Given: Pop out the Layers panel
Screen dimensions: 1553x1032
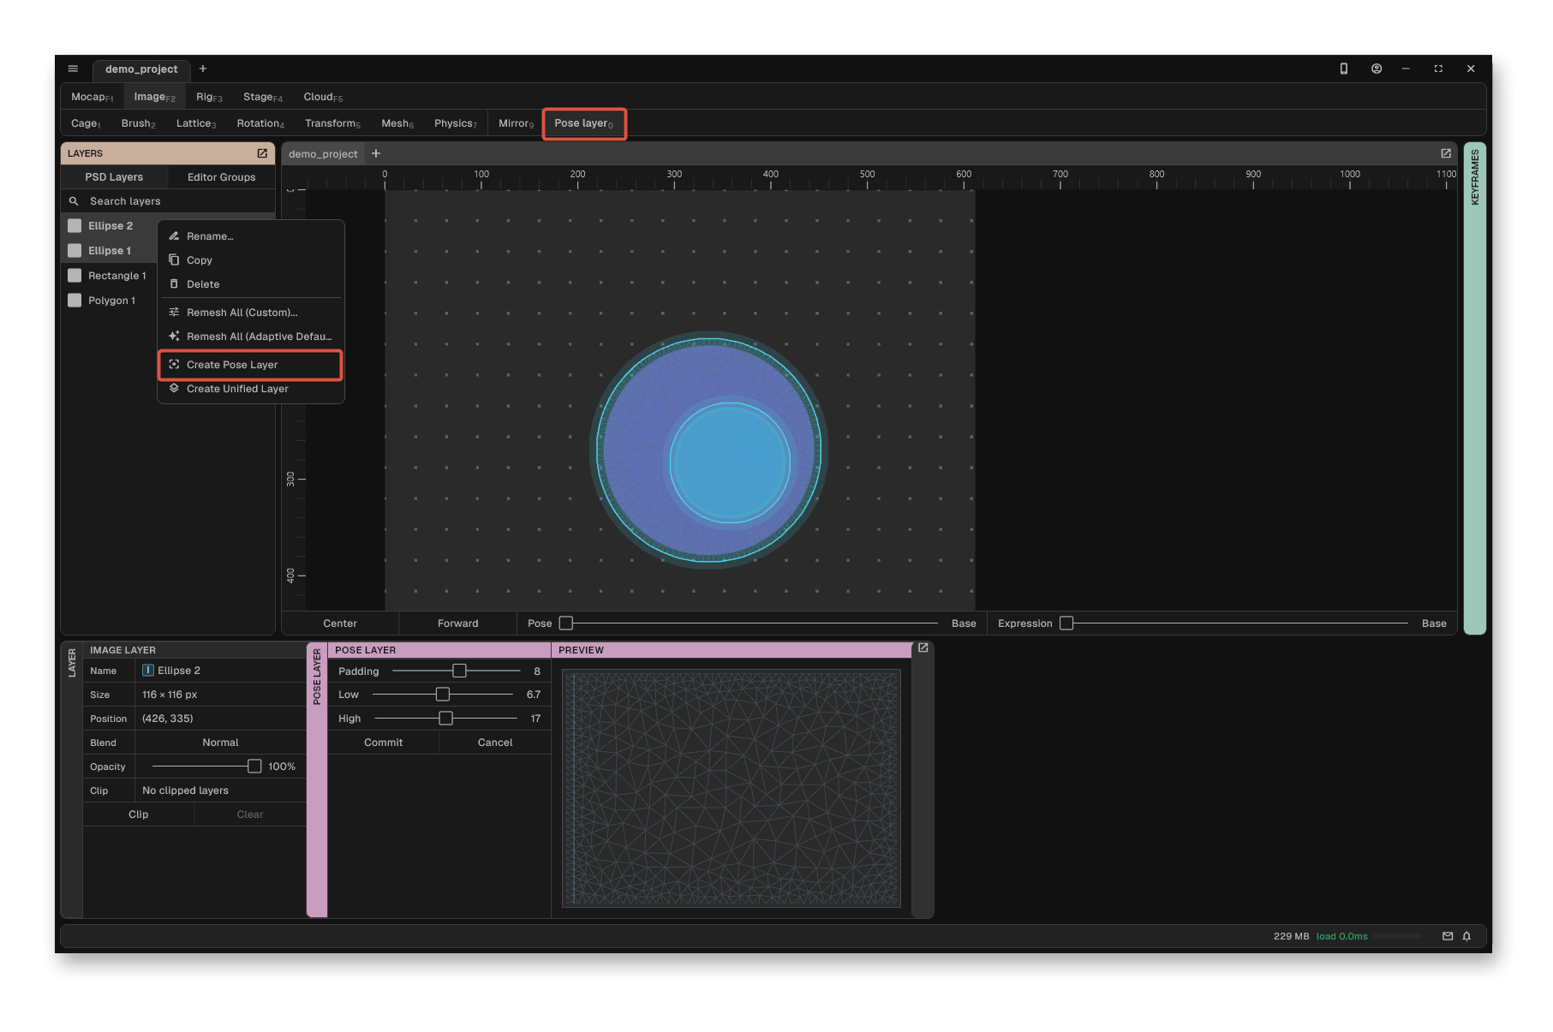Looking at the screenshot, I should coord(262,153).
